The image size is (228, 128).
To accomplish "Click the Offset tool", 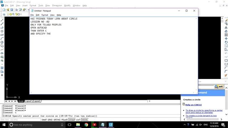I will point(226,31).
